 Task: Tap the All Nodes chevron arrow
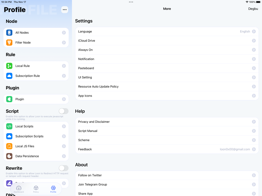[64, 32]
